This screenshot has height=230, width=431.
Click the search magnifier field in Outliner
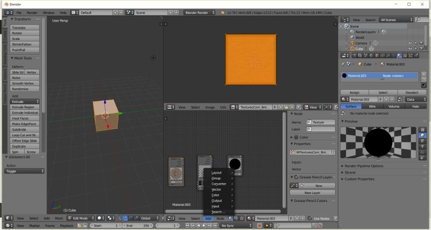[421, 20]
